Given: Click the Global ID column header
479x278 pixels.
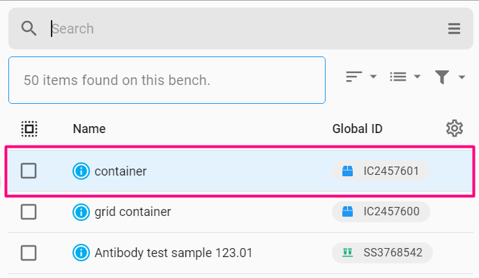Looking at the screenshot, I should click(358, 129).
